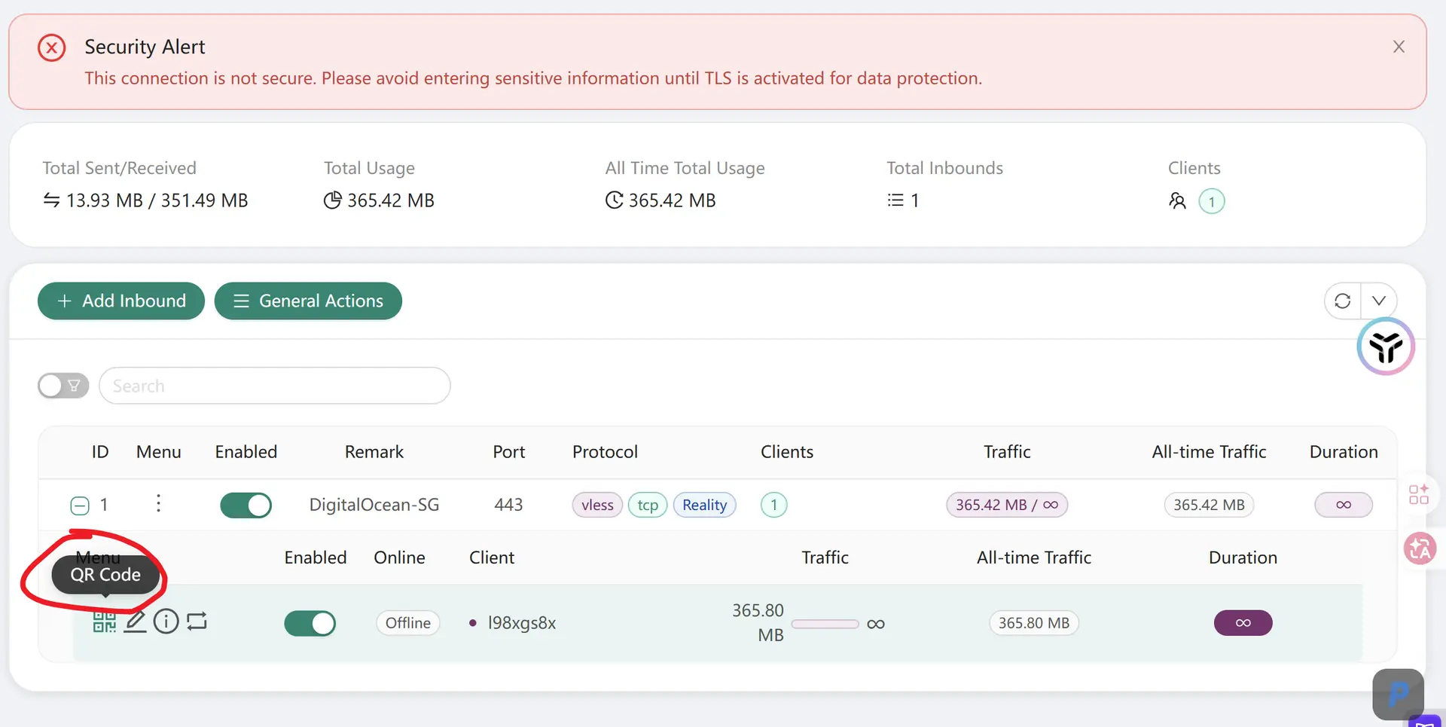
Task: Toggle client l98xgs8x enabled switch
Action: tap(310, 623)
